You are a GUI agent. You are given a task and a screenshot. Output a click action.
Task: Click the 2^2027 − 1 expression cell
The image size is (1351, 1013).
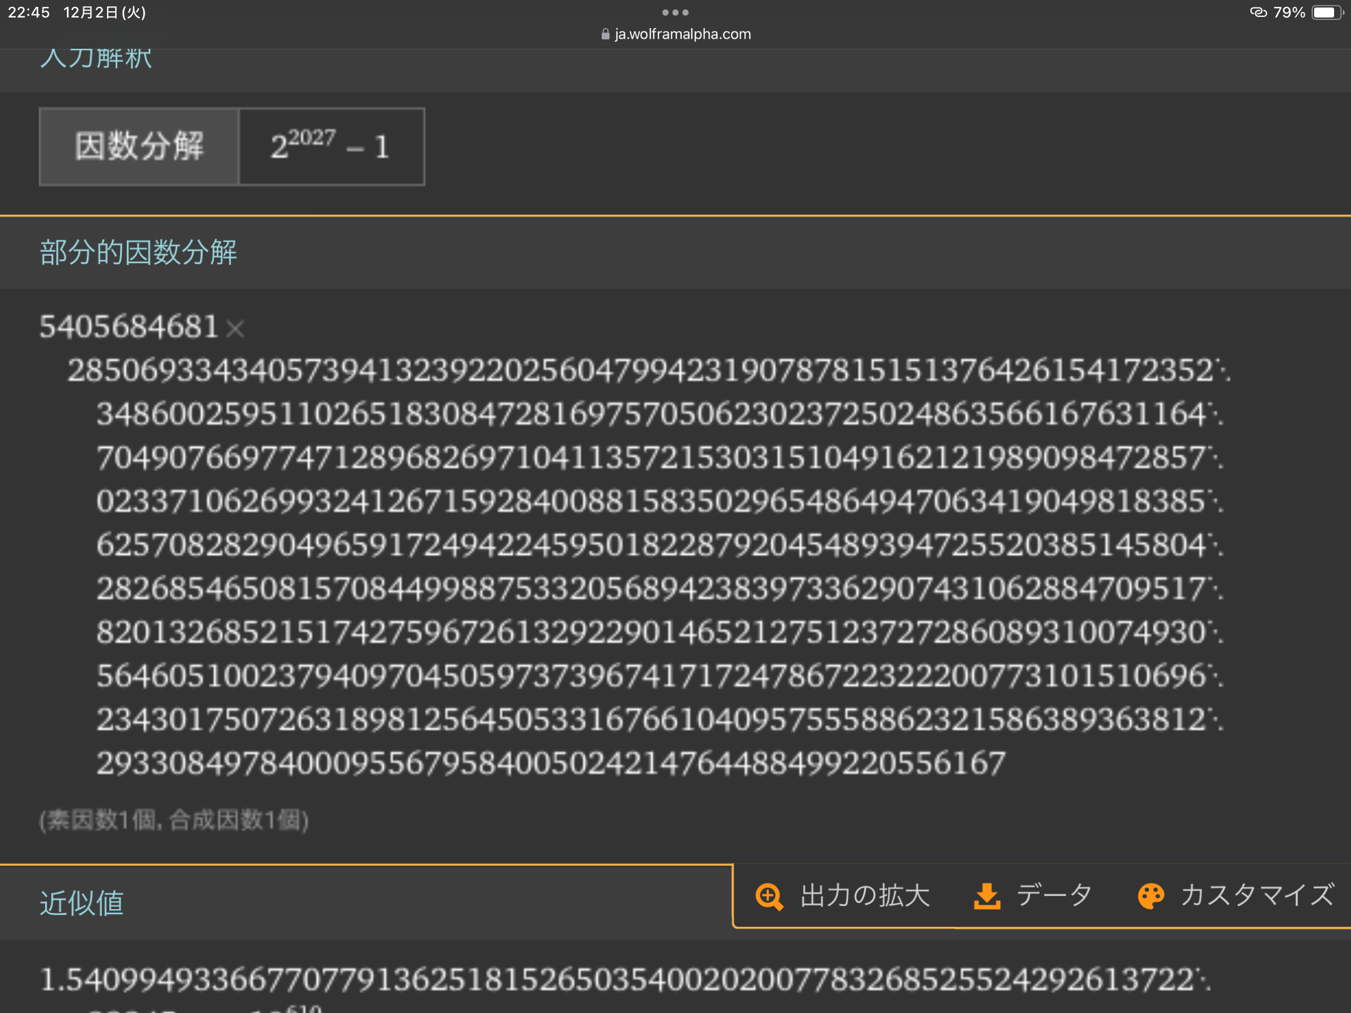[331, 146]
